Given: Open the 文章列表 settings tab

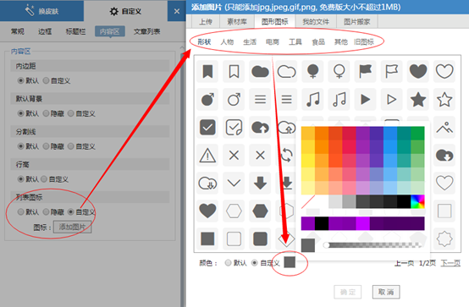Looking at the screenshot, I should tap(146, 31).
